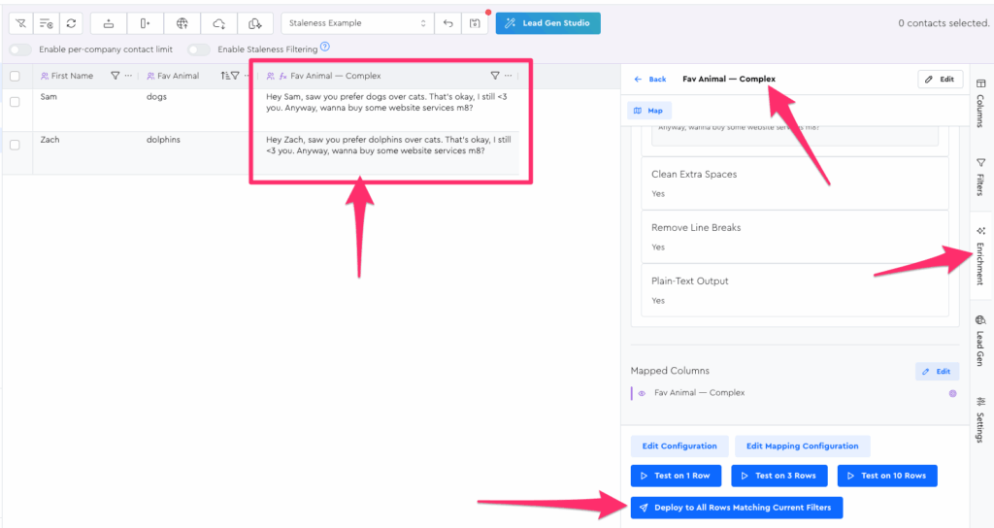994x528 pixels.
Task: Open the Lead Gen side tab
Action: [x=980, y=340]
